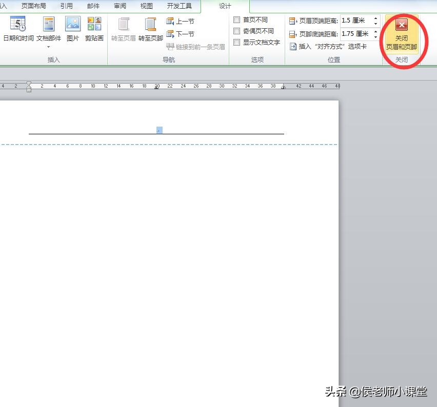Enable Different Odd & Even Pages (奇偶页不同)
The image size is (437, 407).
[253, 31]
